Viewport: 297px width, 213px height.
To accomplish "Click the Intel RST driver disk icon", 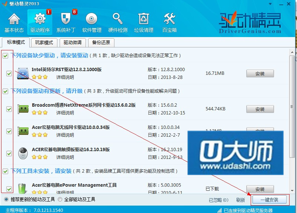I will click(x=23, y=73).
